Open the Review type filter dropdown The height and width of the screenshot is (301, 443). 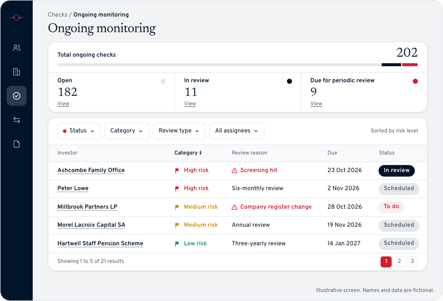tap(179, 131)
